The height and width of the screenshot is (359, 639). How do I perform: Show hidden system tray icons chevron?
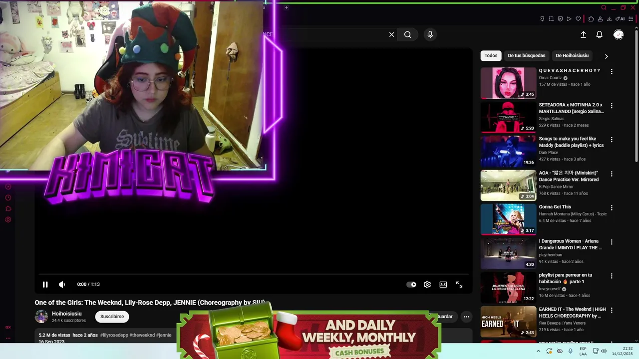[x=538, y=351]
